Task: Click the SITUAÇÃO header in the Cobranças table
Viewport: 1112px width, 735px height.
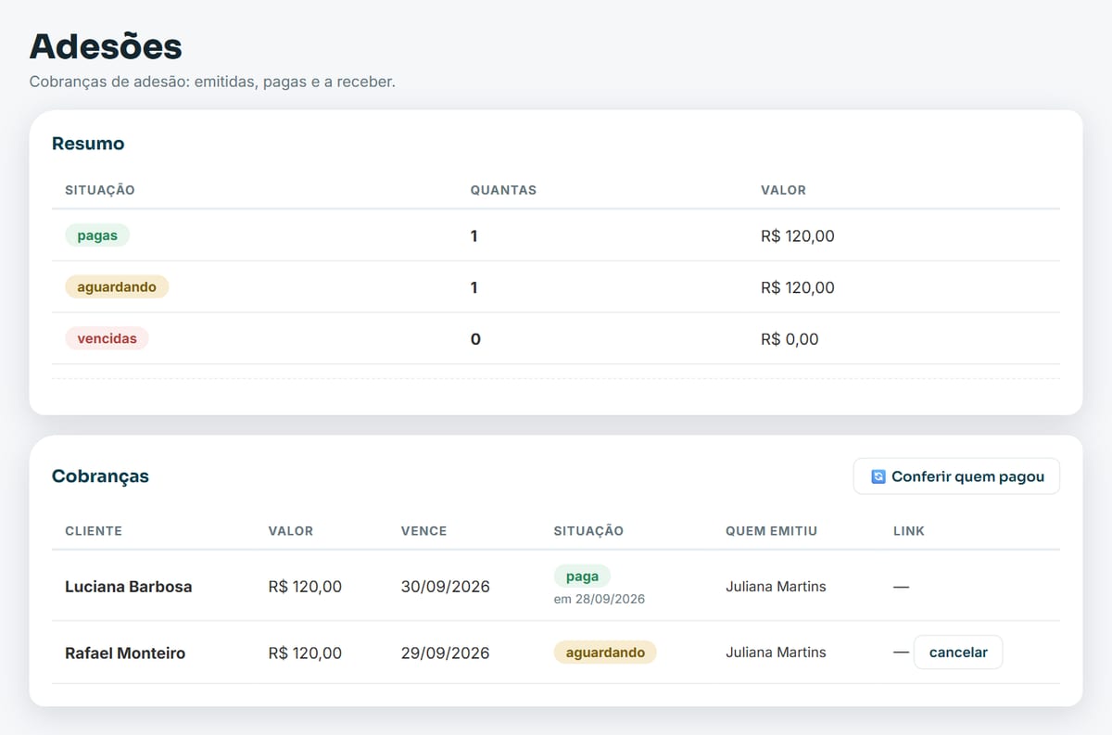Action: tap(588, 531)
